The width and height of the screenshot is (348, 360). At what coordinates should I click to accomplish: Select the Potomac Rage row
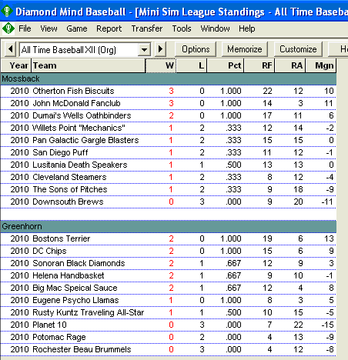coord(169,337)
